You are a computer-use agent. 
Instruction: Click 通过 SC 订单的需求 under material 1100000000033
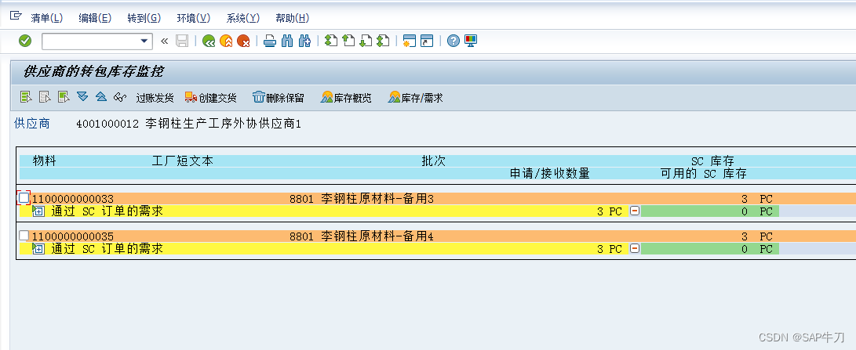(x=107, y=211)
